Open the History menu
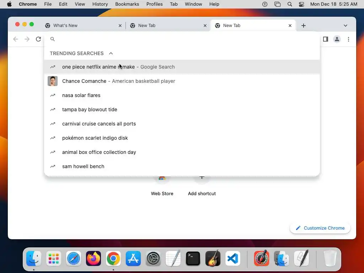This screenshot has width=364, height=273. (100, 4)
